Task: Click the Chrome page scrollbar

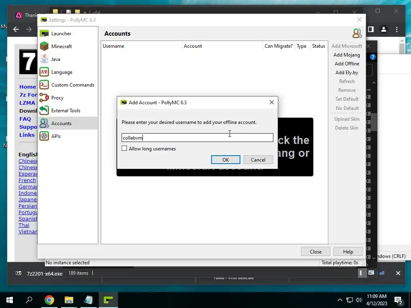Action: tap(402, 48)
